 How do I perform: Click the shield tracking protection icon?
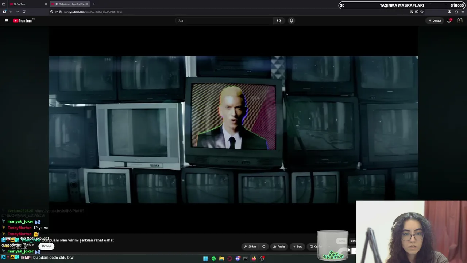pos(51,12)
